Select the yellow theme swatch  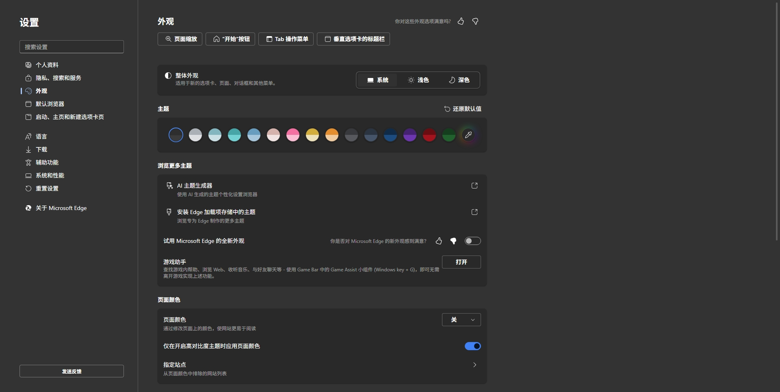point(312,135)
